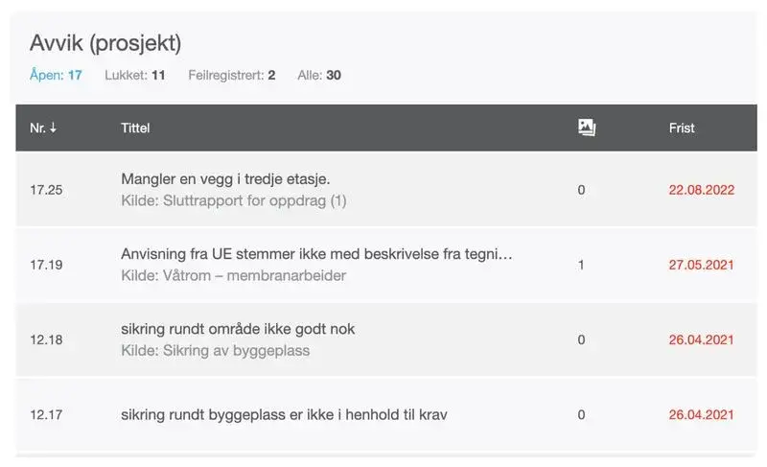Click image count for deviation 17.19
This screenshot has height=467, width=767.
581,265
